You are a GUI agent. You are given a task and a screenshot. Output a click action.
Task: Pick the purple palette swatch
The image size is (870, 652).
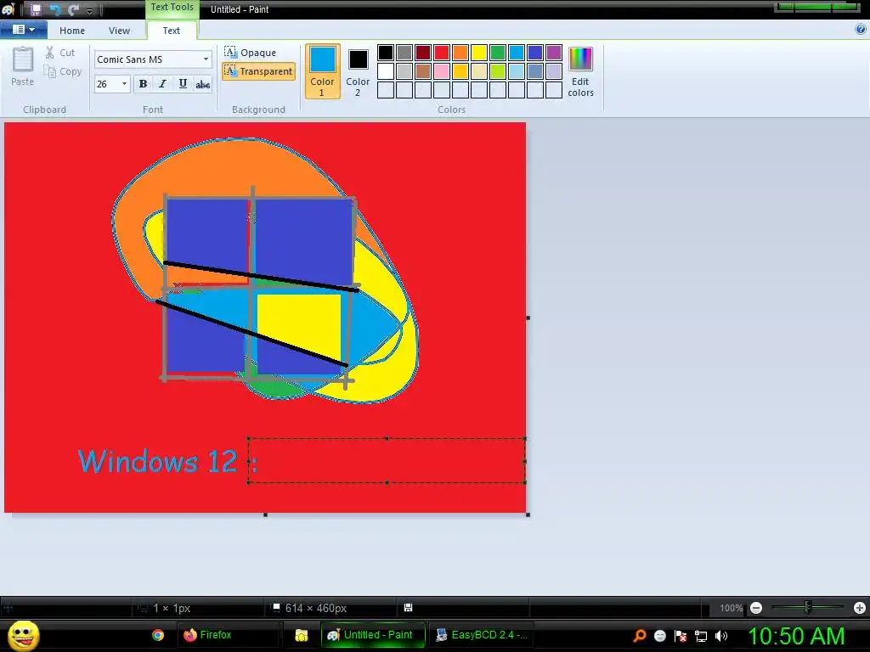(x=554, y=53)
